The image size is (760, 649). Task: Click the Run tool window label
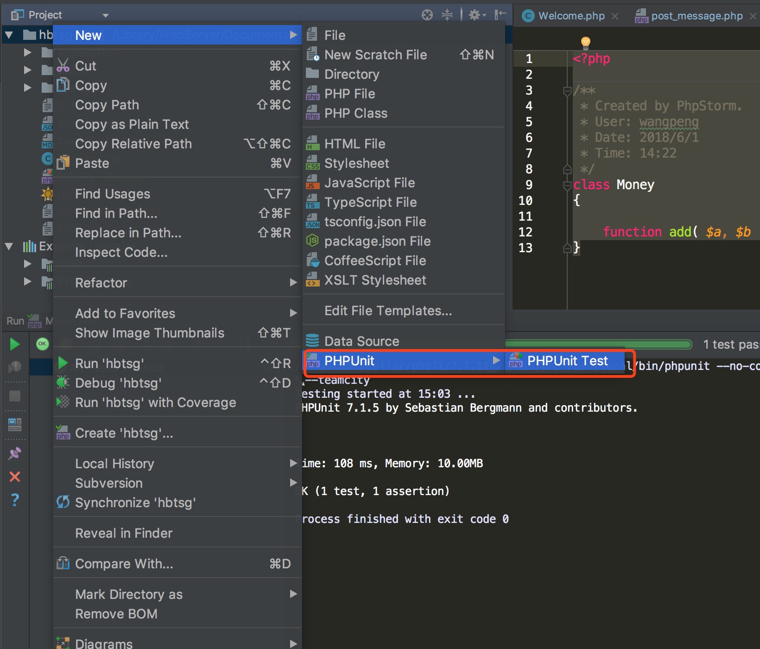point(15,321)
